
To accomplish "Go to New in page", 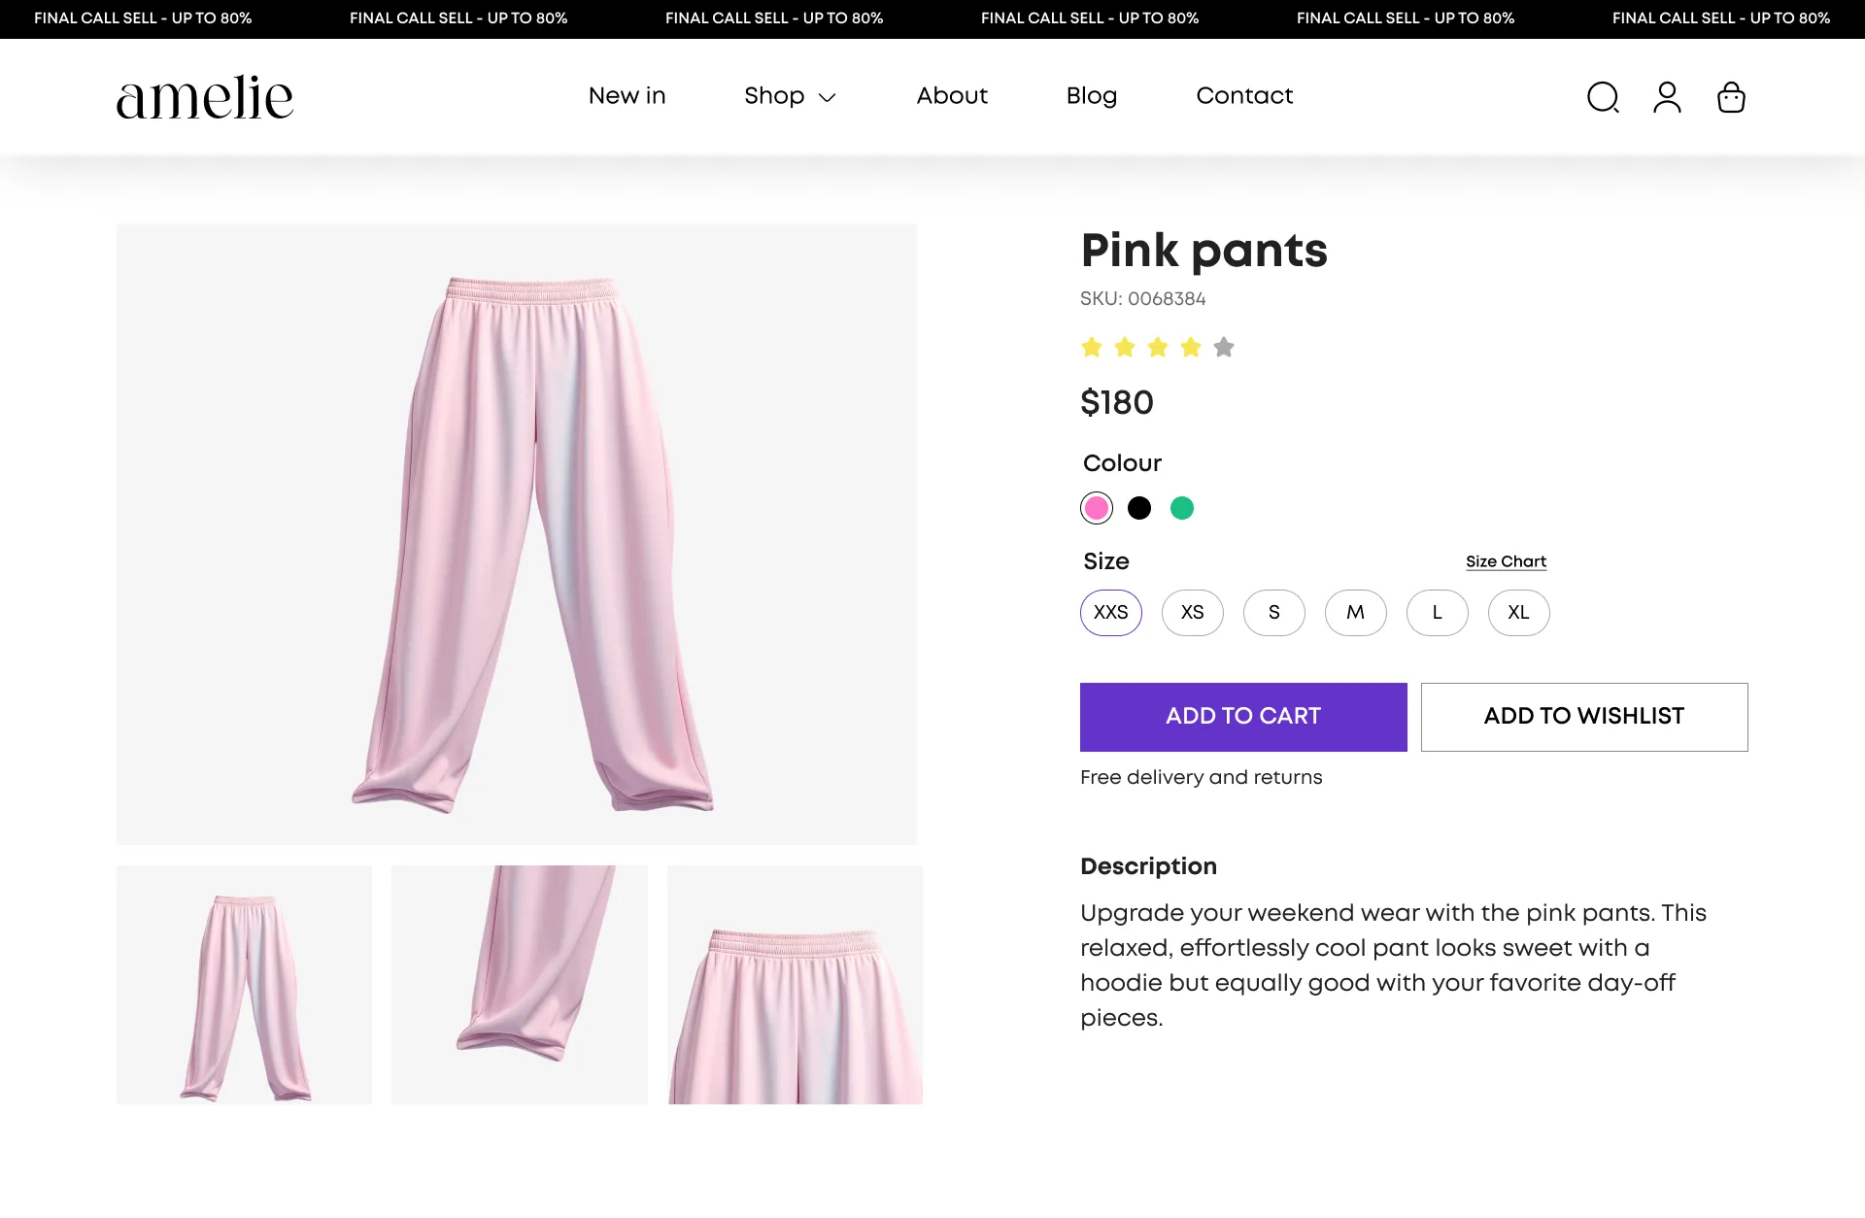I will (x=627, y=96).
